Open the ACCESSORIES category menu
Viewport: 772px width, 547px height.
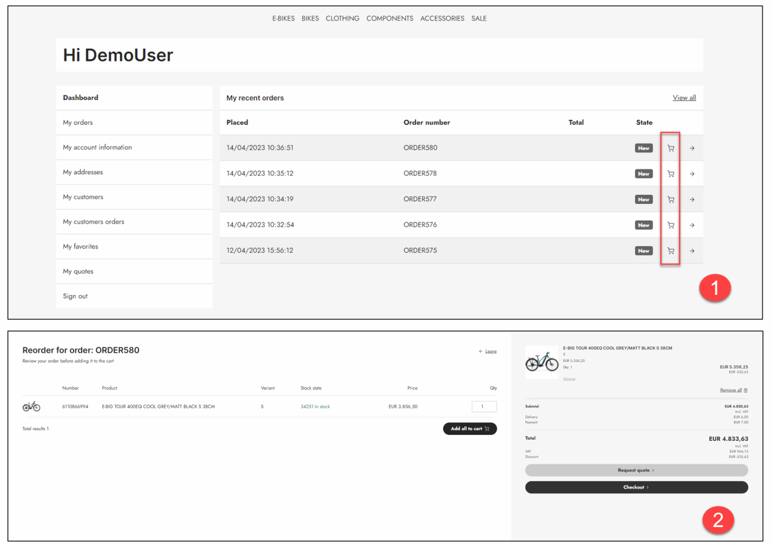click(x=442, y=19)
